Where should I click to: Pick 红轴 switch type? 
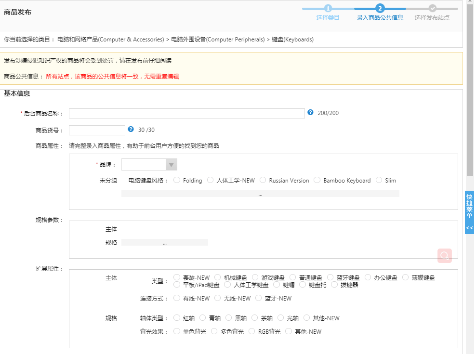coord(177,317)
